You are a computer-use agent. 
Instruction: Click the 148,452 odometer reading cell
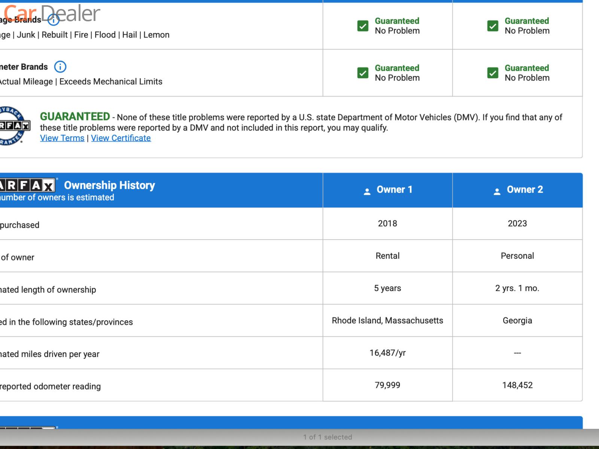pos(517,385)
